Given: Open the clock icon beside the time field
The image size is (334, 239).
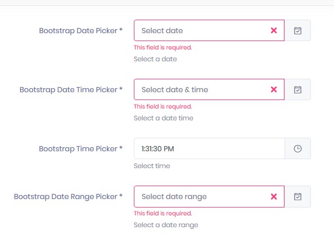Looking at the screenshot, I should [297, 148].
